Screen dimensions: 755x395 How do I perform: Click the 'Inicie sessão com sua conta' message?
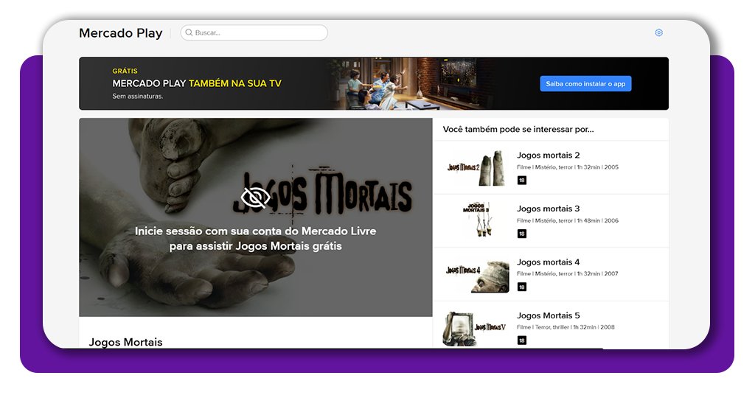point(256,239)
